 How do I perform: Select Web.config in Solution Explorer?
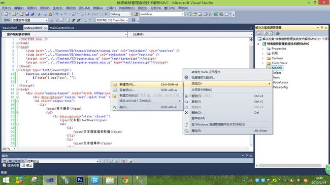[280, 87]
